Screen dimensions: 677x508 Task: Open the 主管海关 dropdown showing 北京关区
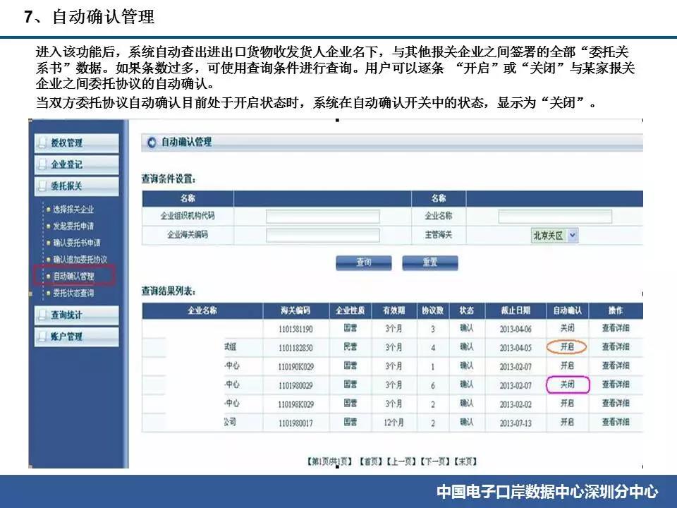554,236
